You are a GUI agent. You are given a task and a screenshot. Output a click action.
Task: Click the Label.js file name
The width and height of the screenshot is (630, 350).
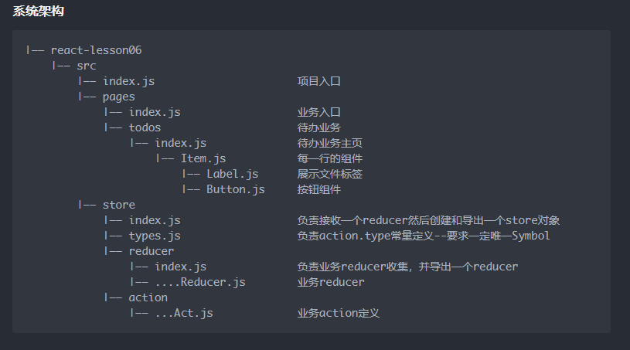pyautogui.click(x=232, y=174)
